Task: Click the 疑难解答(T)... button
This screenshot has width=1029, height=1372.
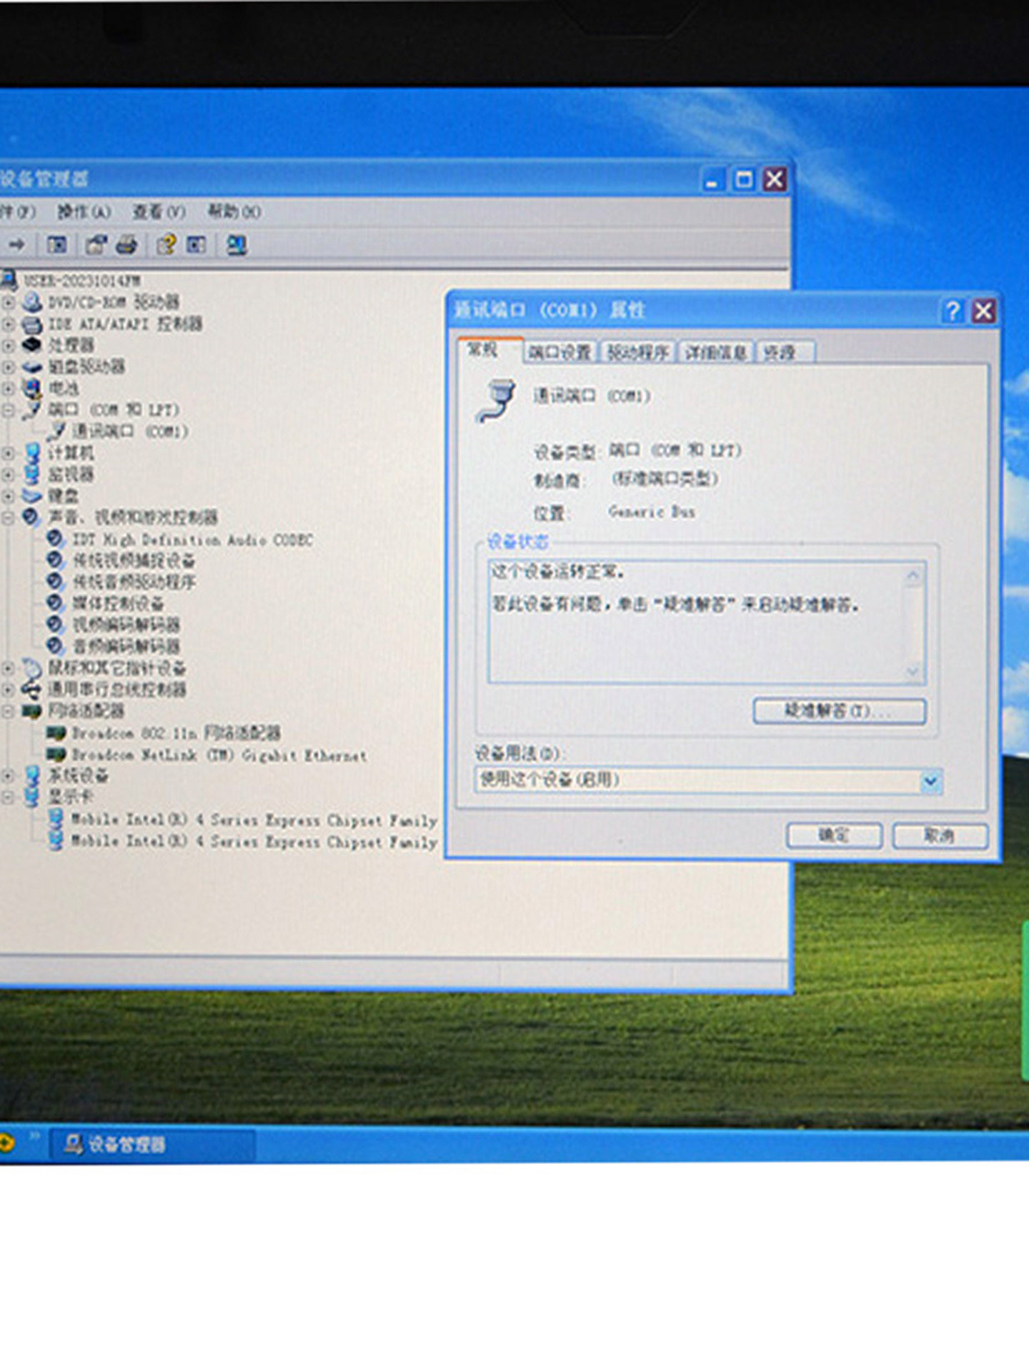Action: tap(840, 711)
